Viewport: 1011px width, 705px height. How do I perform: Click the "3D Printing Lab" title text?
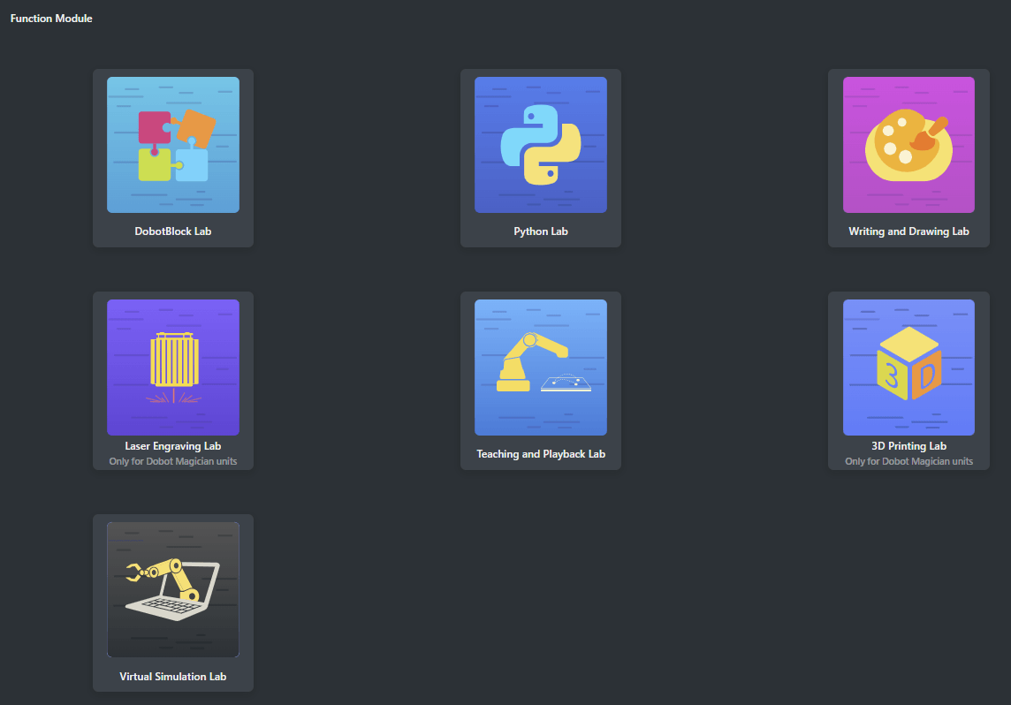tap(908, 446)
